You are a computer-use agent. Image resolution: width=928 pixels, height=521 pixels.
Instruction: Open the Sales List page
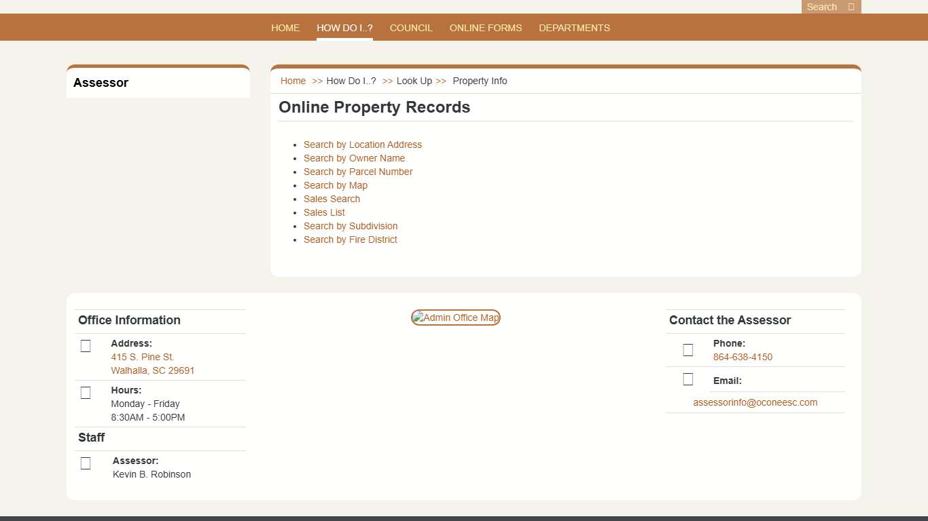pos(324,212)
